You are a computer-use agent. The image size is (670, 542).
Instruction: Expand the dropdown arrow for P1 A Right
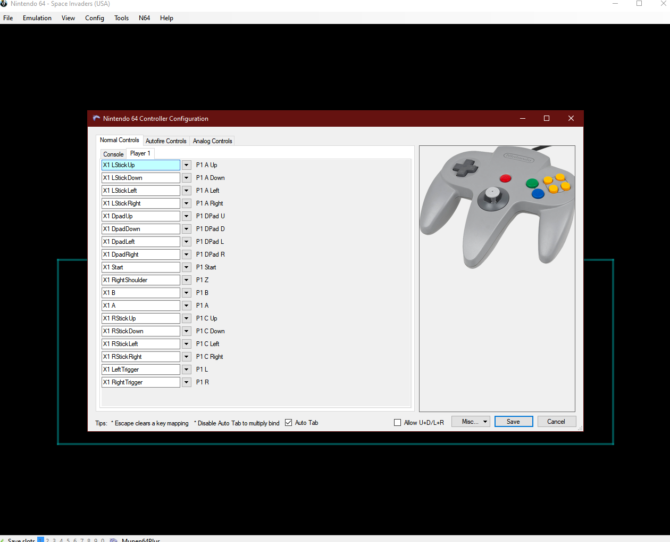(x=187, y=203)
